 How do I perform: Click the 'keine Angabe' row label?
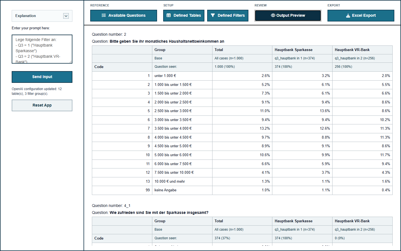point(165,190)
